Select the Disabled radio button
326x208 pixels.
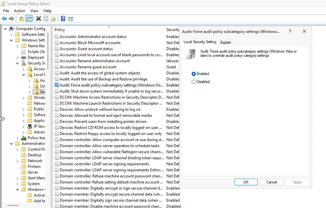coord(194,82)
